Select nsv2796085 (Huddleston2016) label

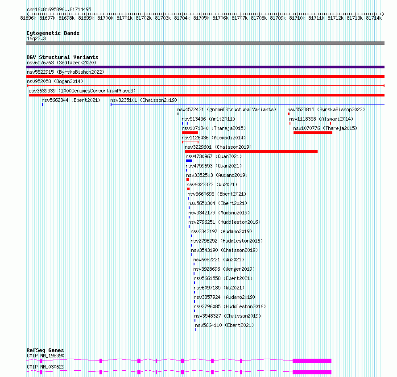point(230,306)
